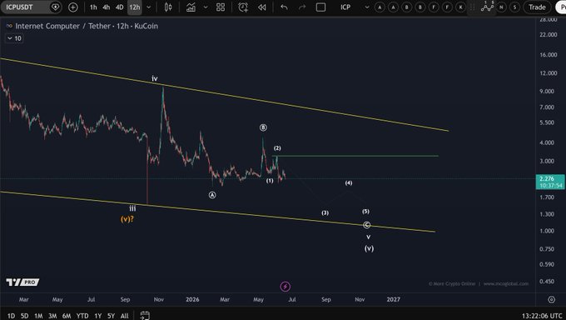The height and width of the screenshot is (320, 566).
Task: Select the iii wave label
Action: click(133, 207)
